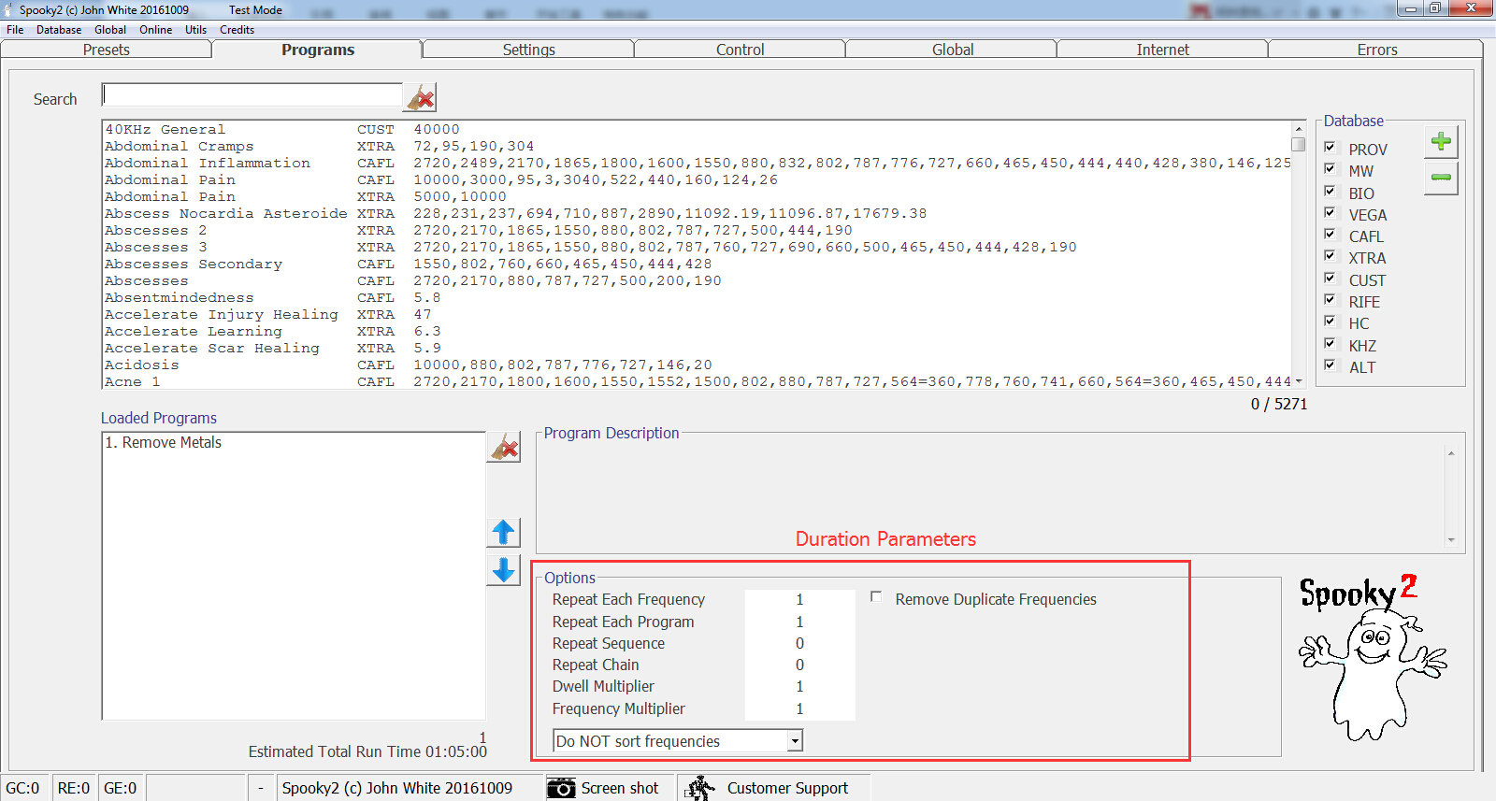1496x801 pixels.
Task: Edit the Repeat Chain value
Action: coord(799,665)
